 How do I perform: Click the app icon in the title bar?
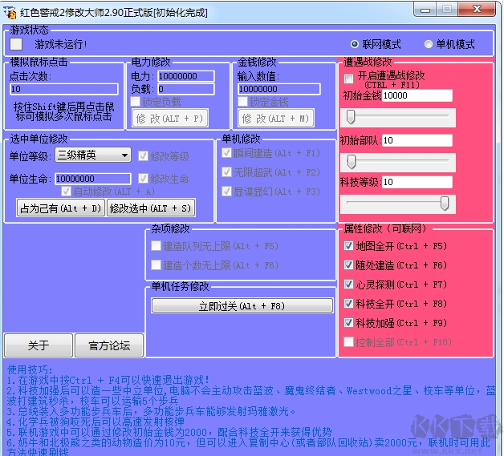(x=10, y=13)
